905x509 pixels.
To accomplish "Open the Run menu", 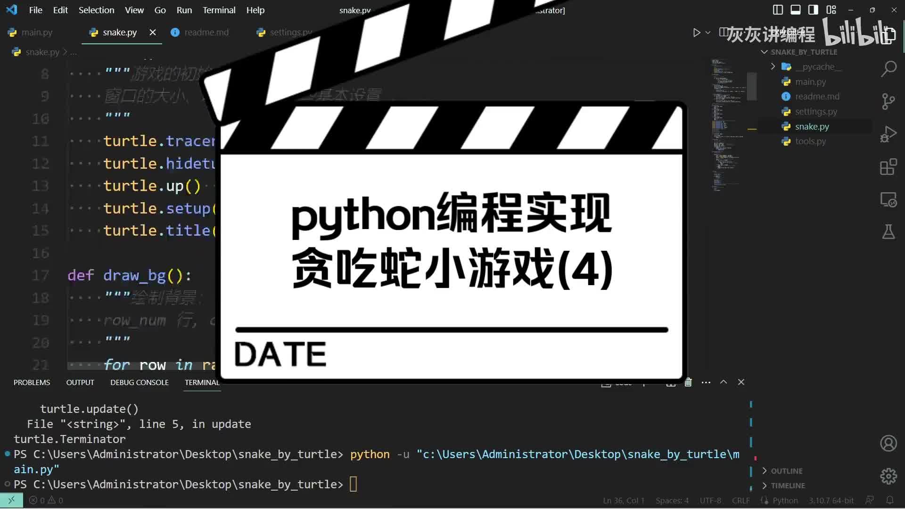I will pos(184,10).
